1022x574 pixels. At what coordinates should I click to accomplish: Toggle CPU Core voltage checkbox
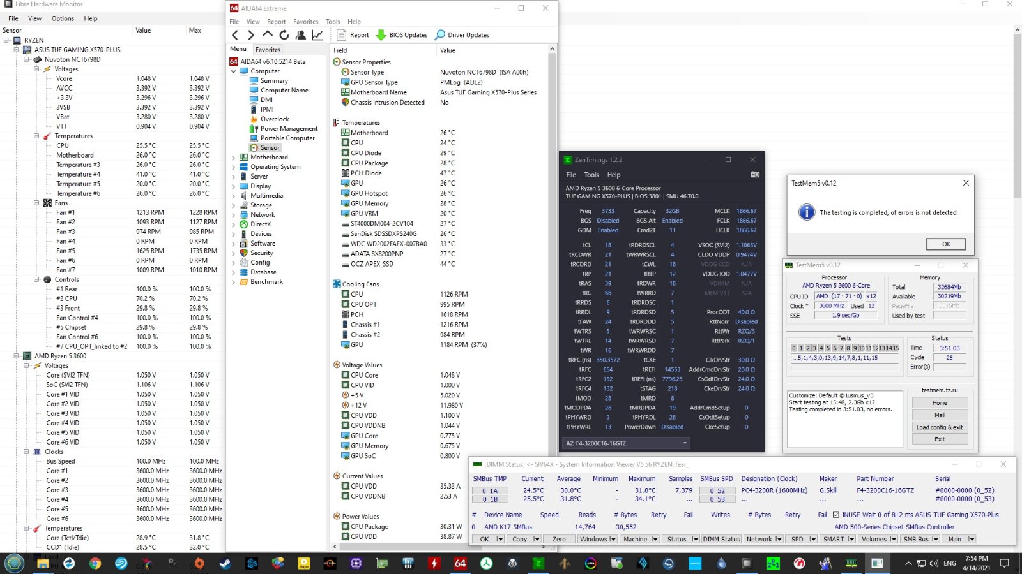[346, 375]
